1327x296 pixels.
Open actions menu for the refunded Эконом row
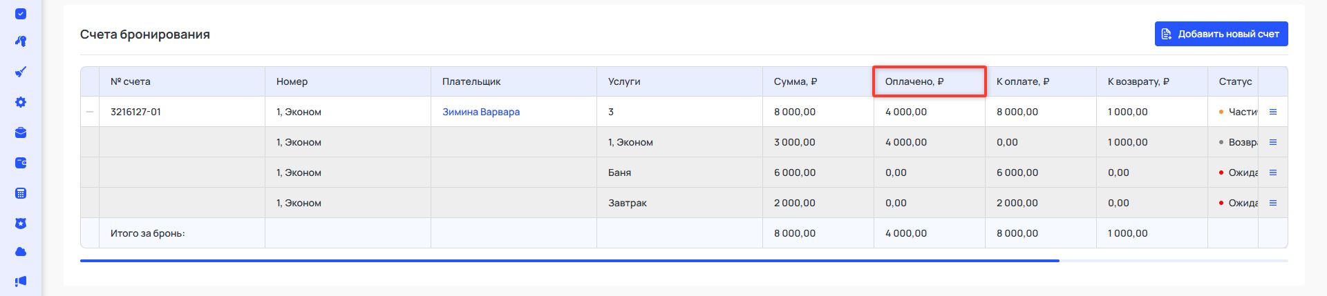pyautogui.click(x=1272, y=142)
